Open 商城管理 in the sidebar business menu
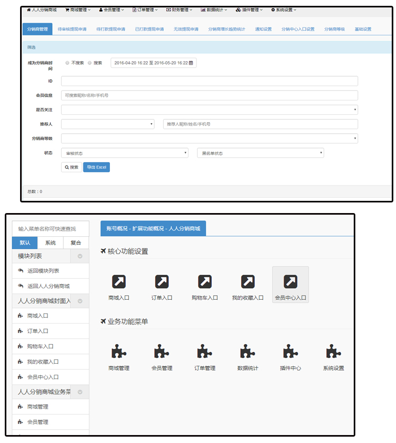The height and width of the screenshot is (443, 396). click(x=51, y=407)
